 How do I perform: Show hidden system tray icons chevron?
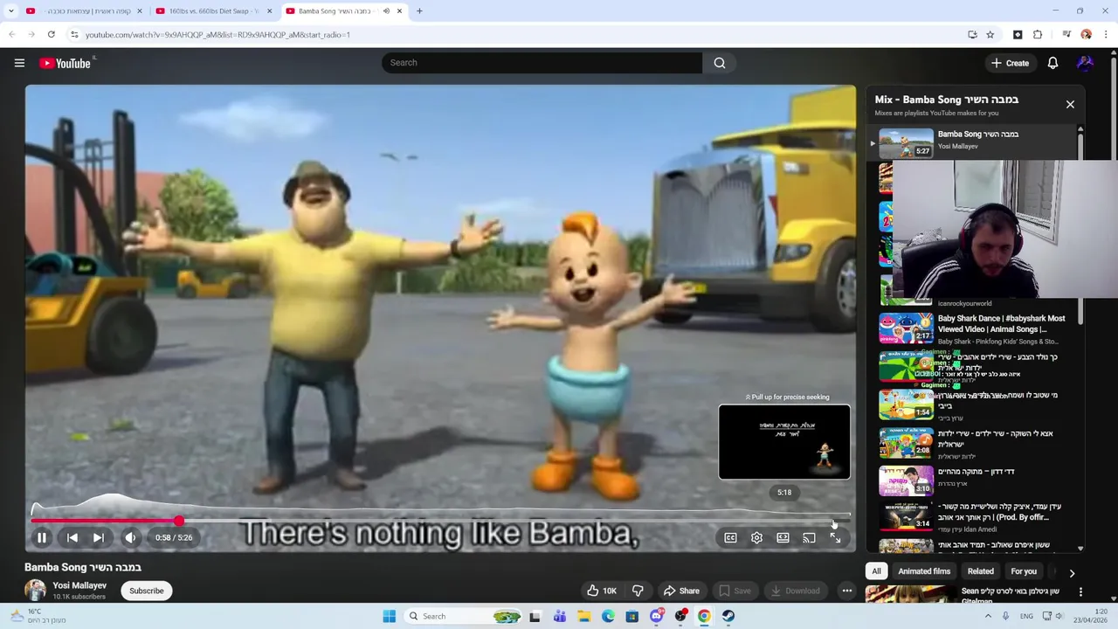[988, 616]
